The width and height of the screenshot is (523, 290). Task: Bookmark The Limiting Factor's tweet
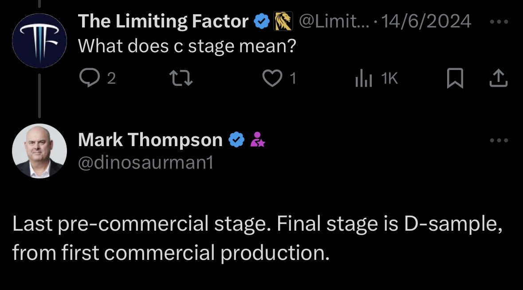(455, 78)
